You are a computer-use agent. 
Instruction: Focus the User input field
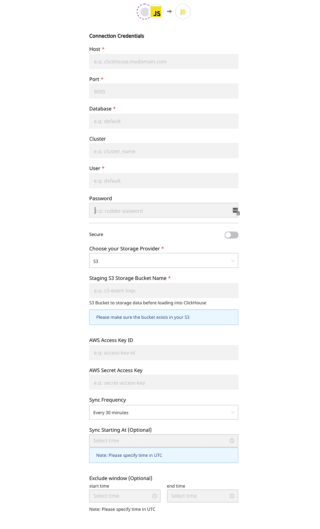click(x=163, y=181)
